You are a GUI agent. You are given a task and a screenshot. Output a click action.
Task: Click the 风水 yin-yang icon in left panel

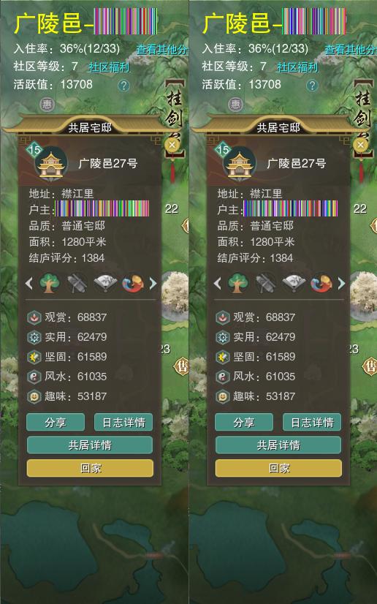click(34, 377)
